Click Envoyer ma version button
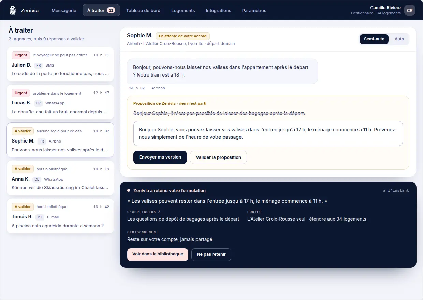423x300 pixels. coord(160,157)
